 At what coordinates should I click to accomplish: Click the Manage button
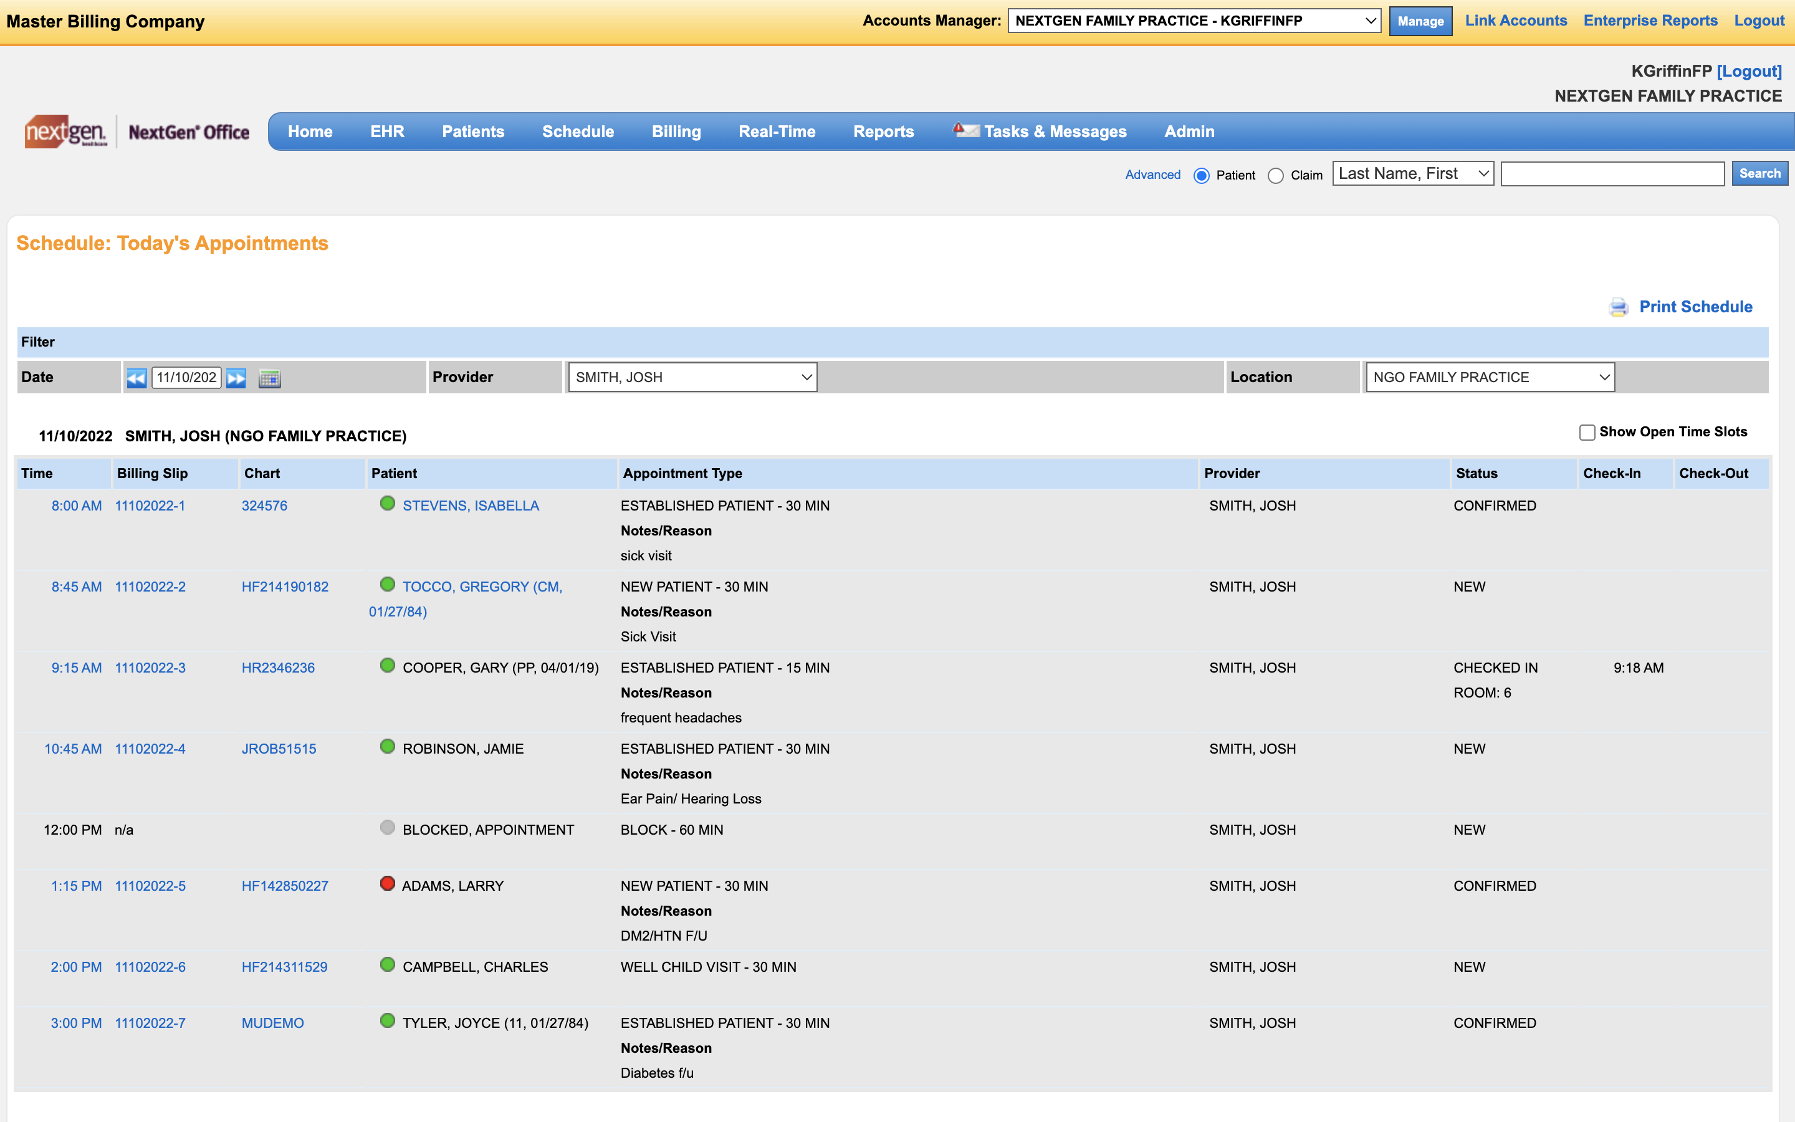point(1420,21)
